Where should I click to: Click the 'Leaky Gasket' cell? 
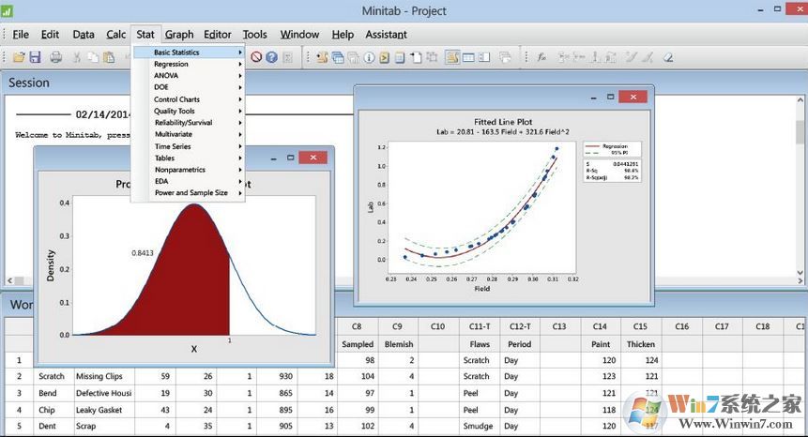click(104, 410)
